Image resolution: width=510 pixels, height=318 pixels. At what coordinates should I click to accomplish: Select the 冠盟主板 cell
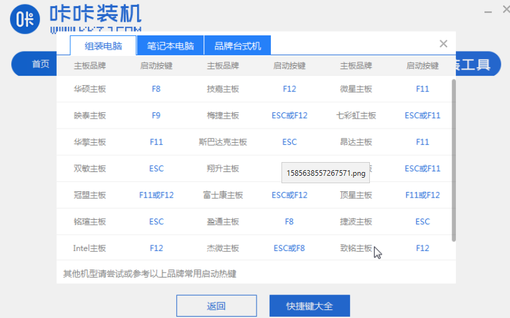pyautogui.click(x=90, y=196)
